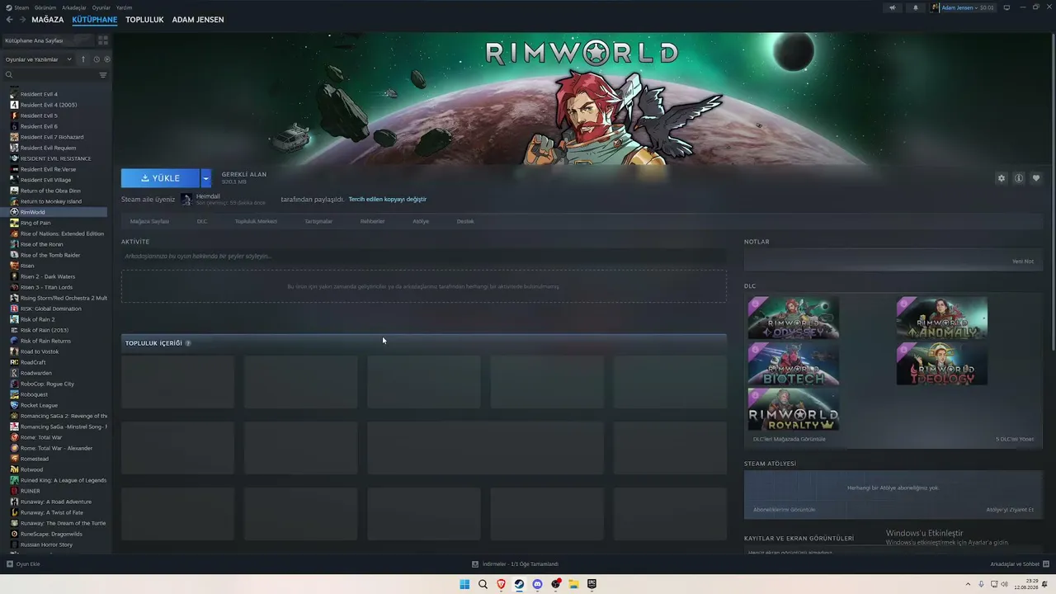Open Windows taskbar search
This screenshot has height=594, width=1056.
(x=483, y=584)
